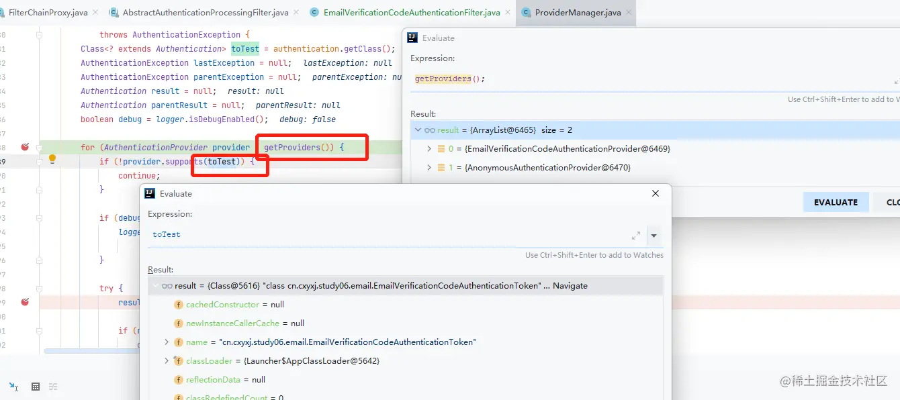Click the expand editor icon in the toTest expression field

(636, 236)
